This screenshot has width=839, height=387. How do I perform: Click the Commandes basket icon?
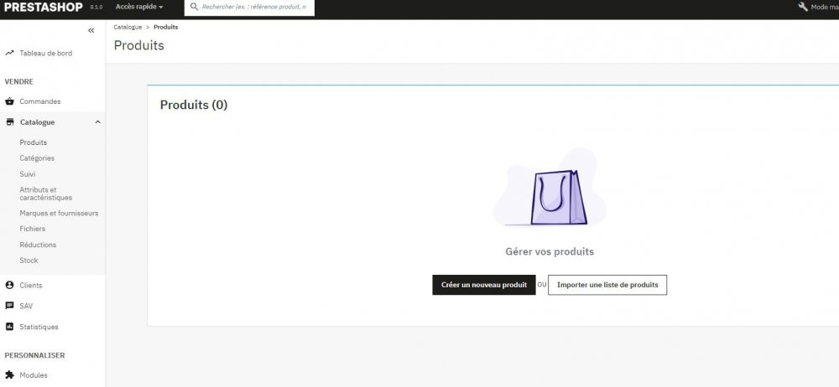(9, 101)
